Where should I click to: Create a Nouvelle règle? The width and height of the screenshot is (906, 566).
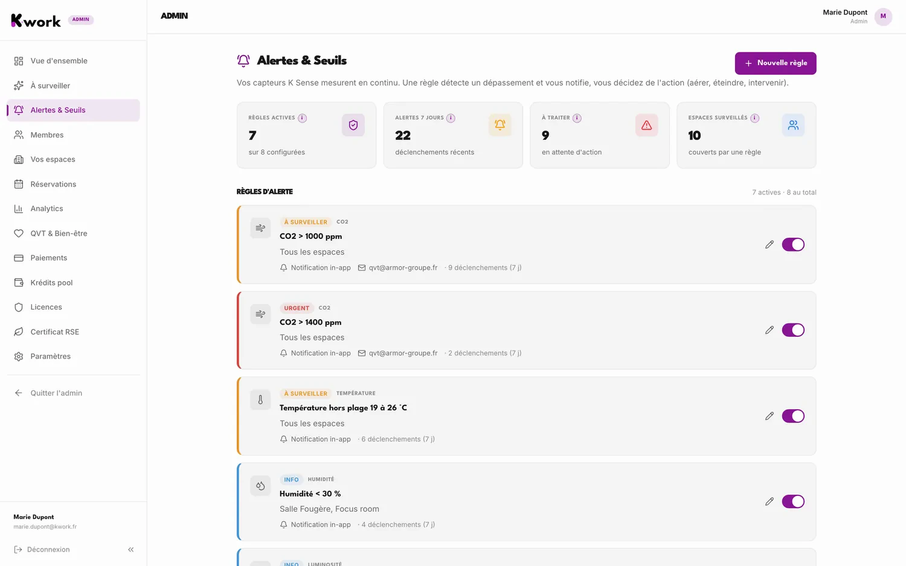coord(776,63)
